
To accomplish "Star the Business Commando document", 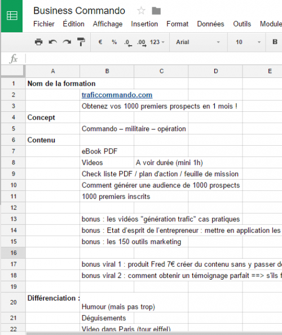I will tap(141, 11).
